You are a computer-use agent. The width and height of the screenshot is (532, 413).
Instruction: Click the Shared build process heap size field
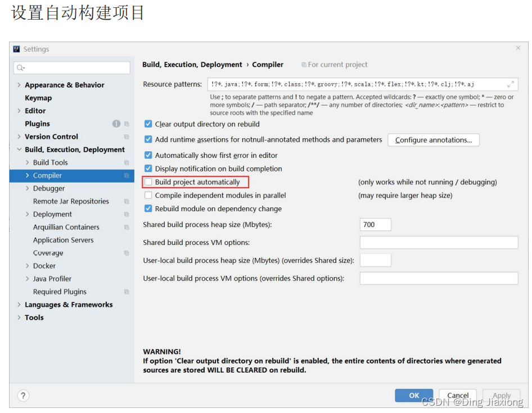coord(375,225)
